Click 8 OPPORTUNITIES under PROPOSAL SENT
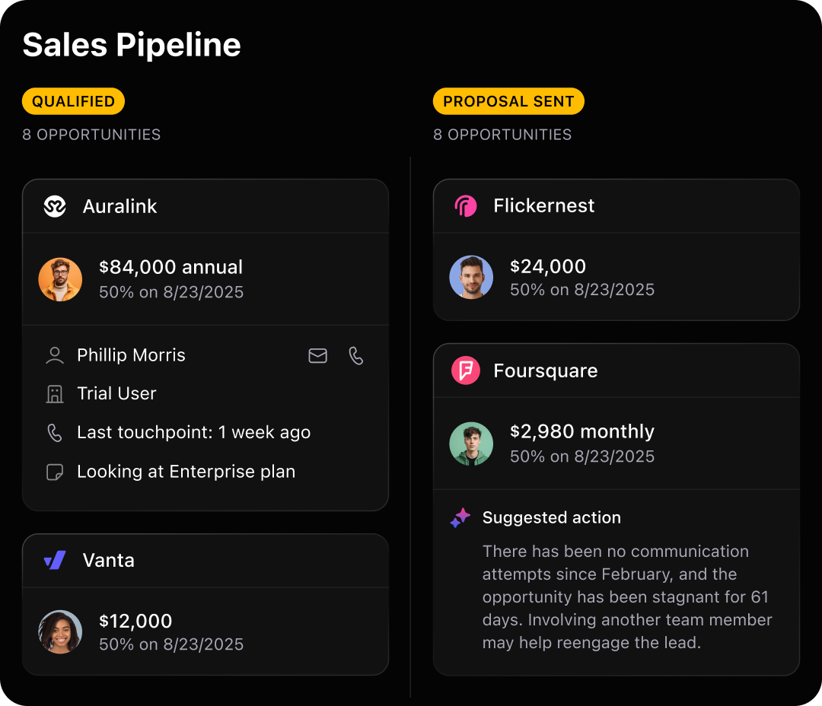822x706 pixels. pos(502,135)
